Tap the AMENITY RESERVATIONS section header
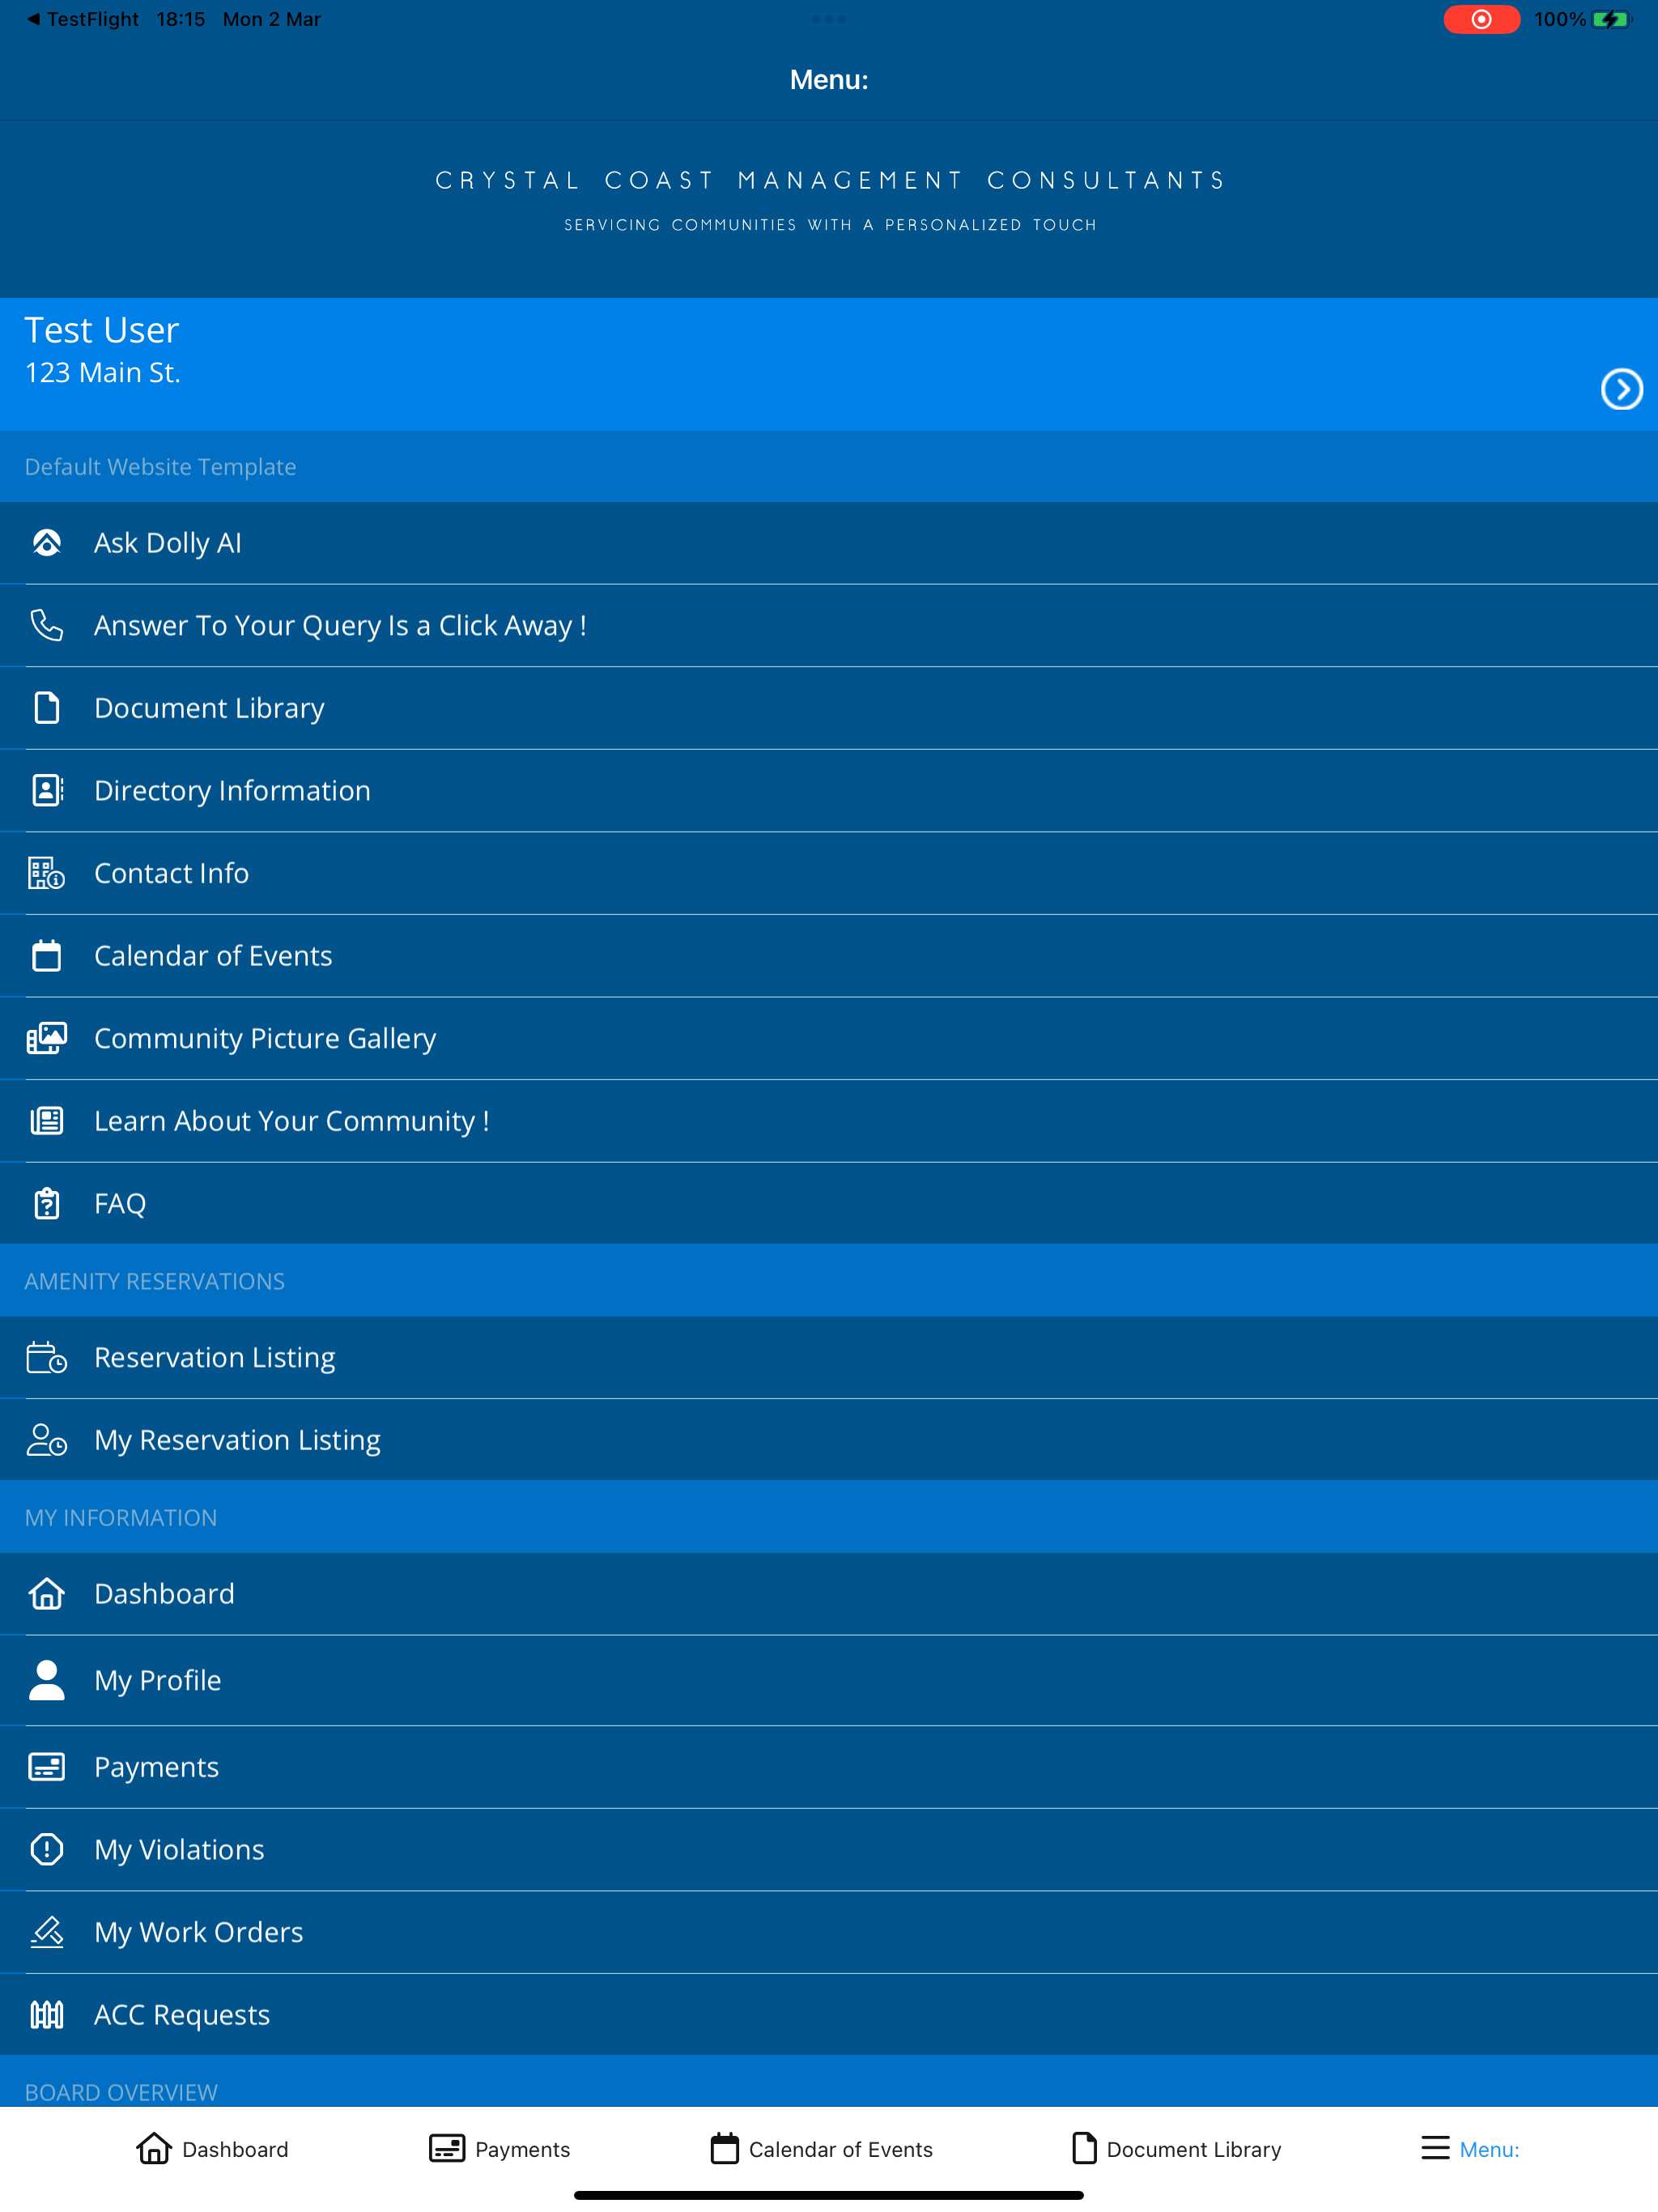1658x2212 pixels. (829, 1280)
